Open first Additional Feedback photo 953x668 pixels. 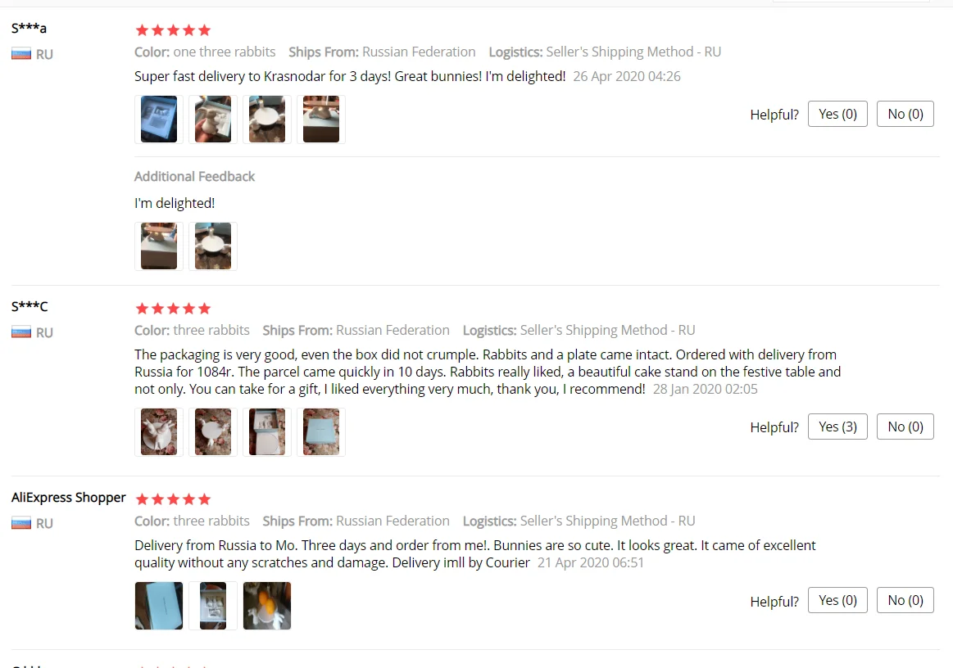[x=159, y=246]
